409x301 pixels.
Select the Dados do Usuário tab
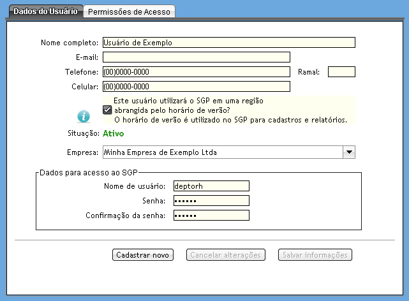click(45, 11)
